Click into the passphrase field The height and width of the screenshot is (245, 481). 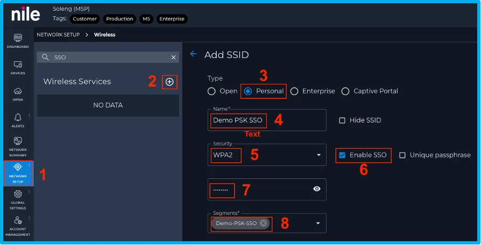[x=267, y=189]
